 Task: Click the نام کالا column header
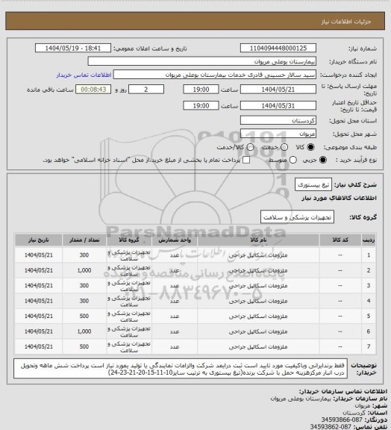click(258, 240)
